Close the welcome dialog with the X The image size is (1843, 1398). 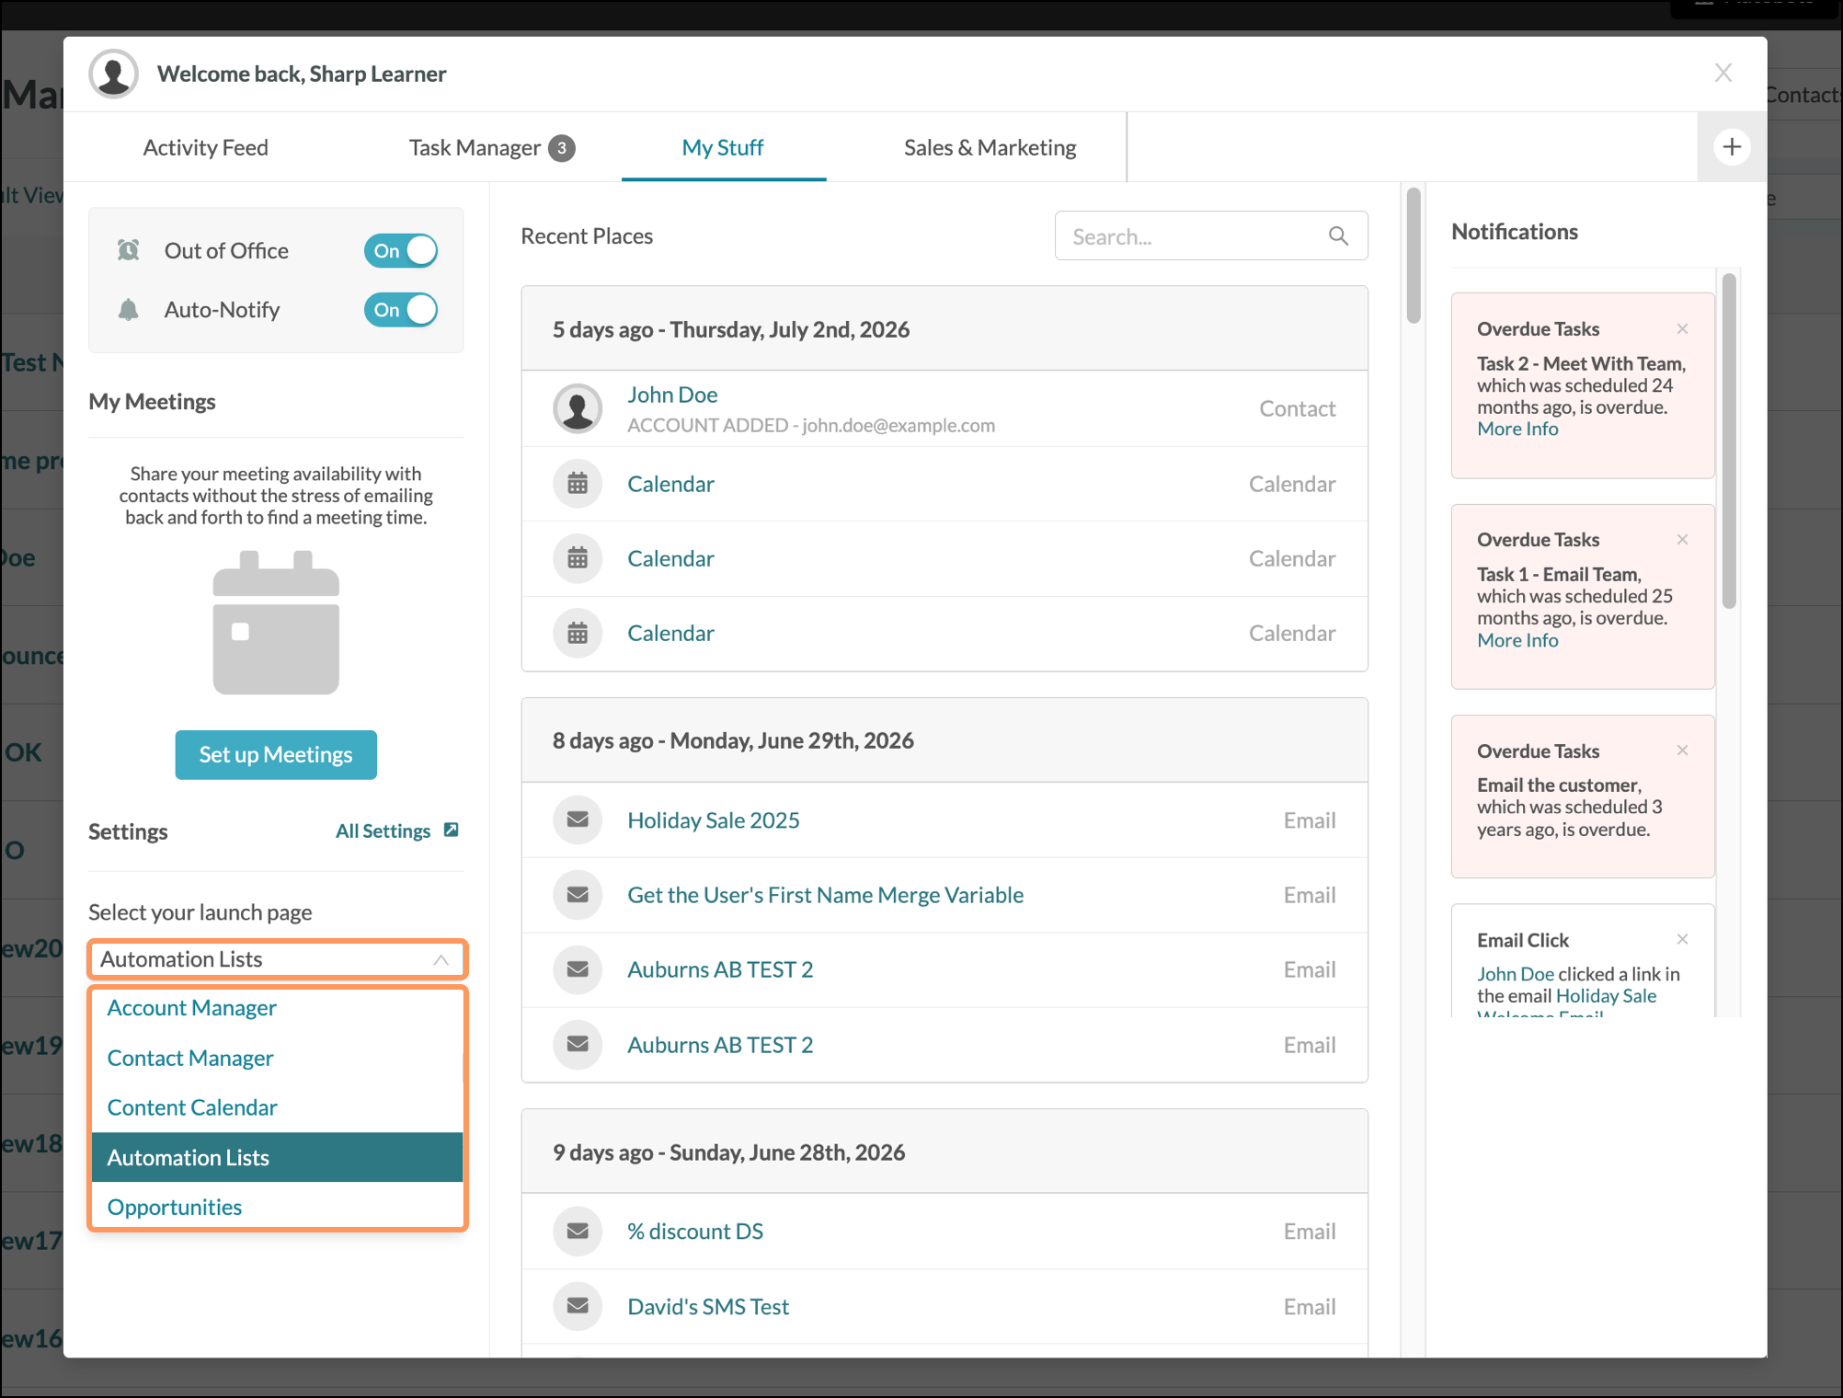pyautogui.click(x=1723, y=73)
